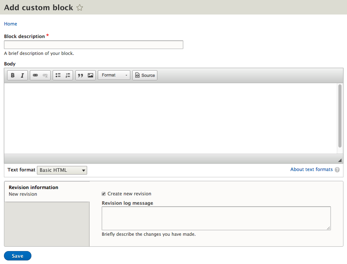Open the Format dropdown in the toolbar
Screen dimensions: 347x264
pos(114,75)
